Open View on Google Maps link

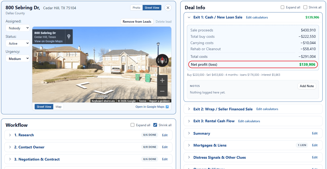pos(48,41)
